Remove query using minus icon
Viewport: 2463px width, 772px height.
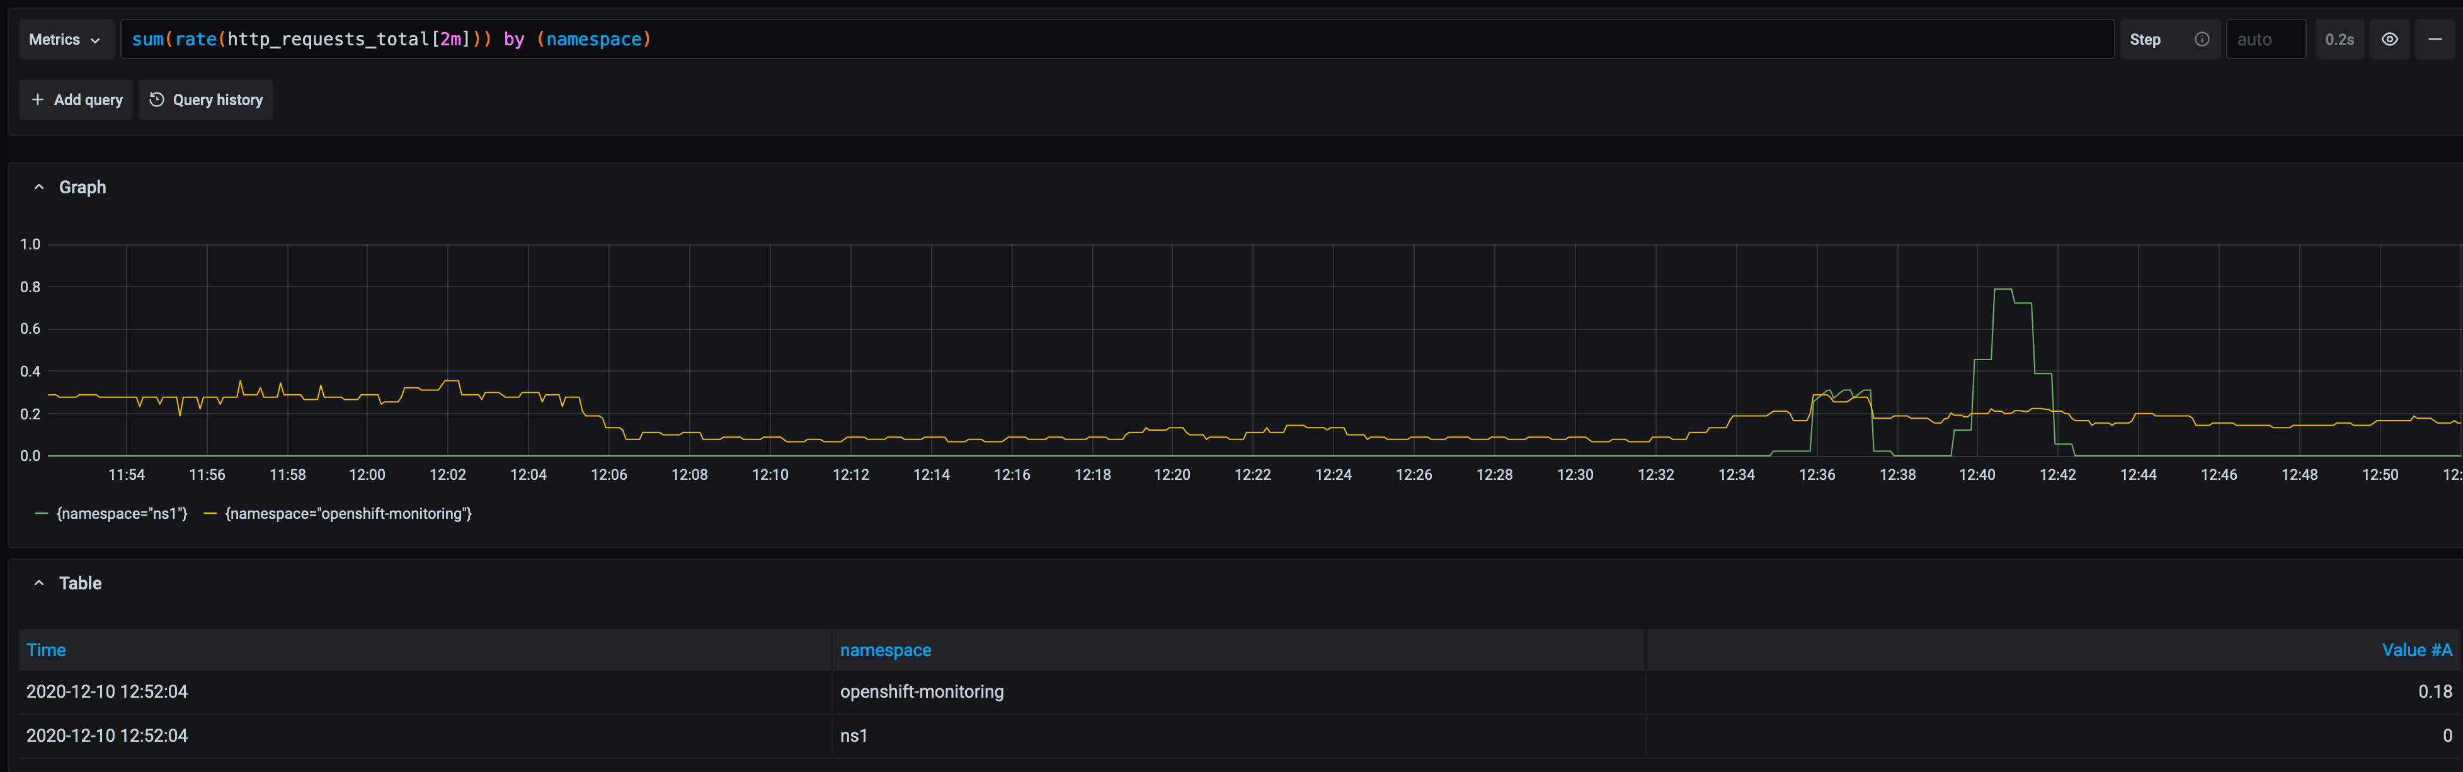click(x=2434, y=39)
